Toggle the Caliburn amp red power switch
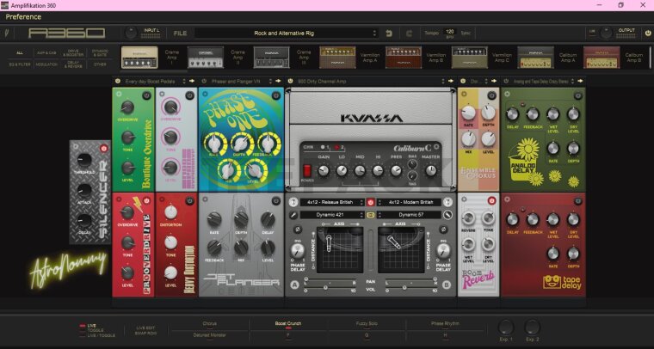654x349 pixels. tap(307, 170)
